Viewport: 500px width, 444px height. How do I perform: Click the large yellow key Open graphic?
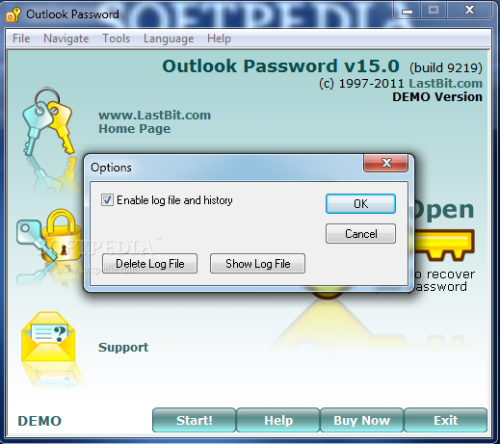[x=444, y=245]
